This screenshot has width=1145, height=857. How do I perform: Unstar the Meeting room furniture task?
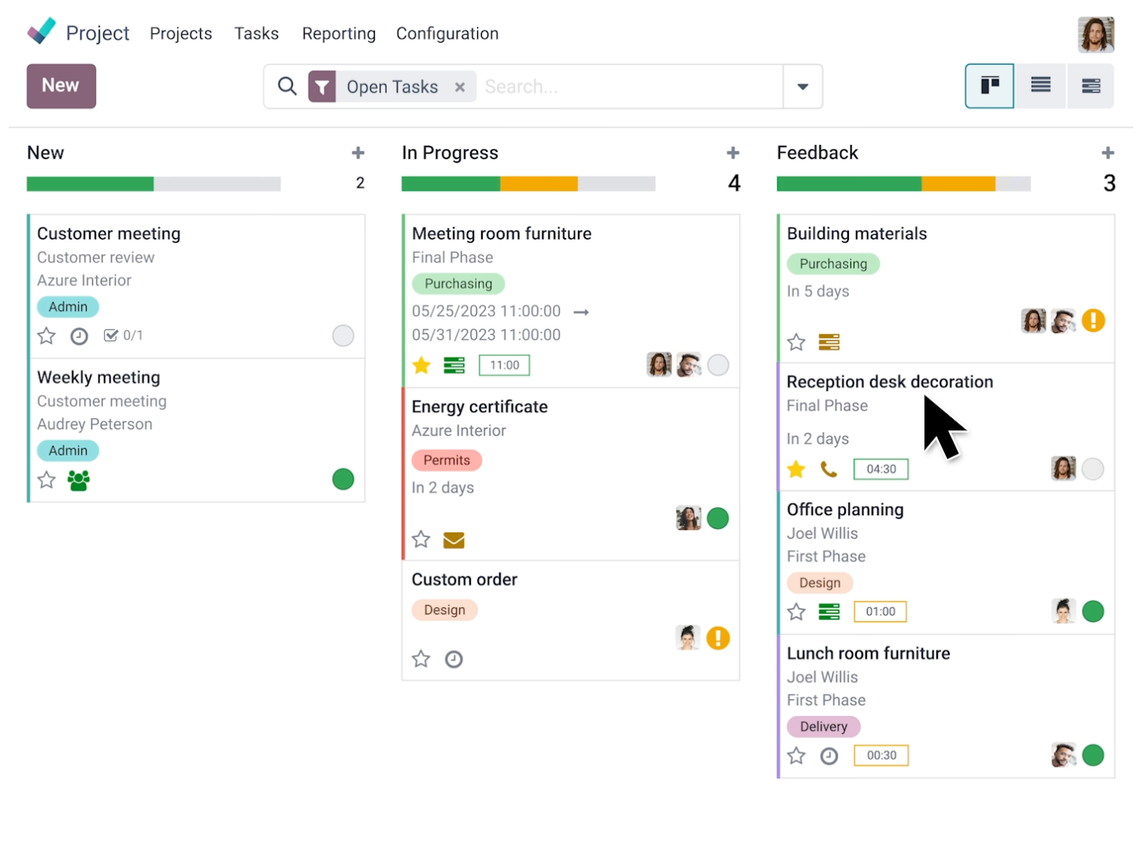[x=421, y=365]
